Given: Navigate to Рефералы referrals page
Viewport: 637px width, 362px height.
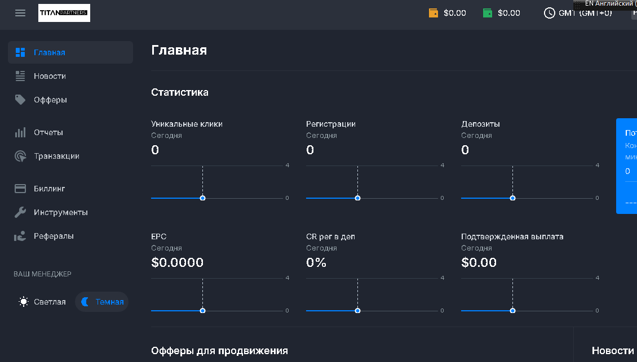Looking at the screenshot, I should (x=54, y=236).
